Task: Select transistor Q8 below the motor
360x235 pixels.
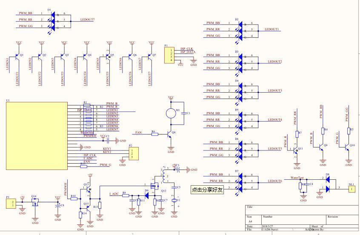Action: [x=169, y=134]
